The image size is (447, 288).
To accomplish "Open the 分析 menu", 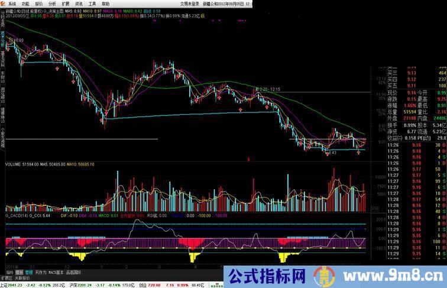I will pos(52,4).
